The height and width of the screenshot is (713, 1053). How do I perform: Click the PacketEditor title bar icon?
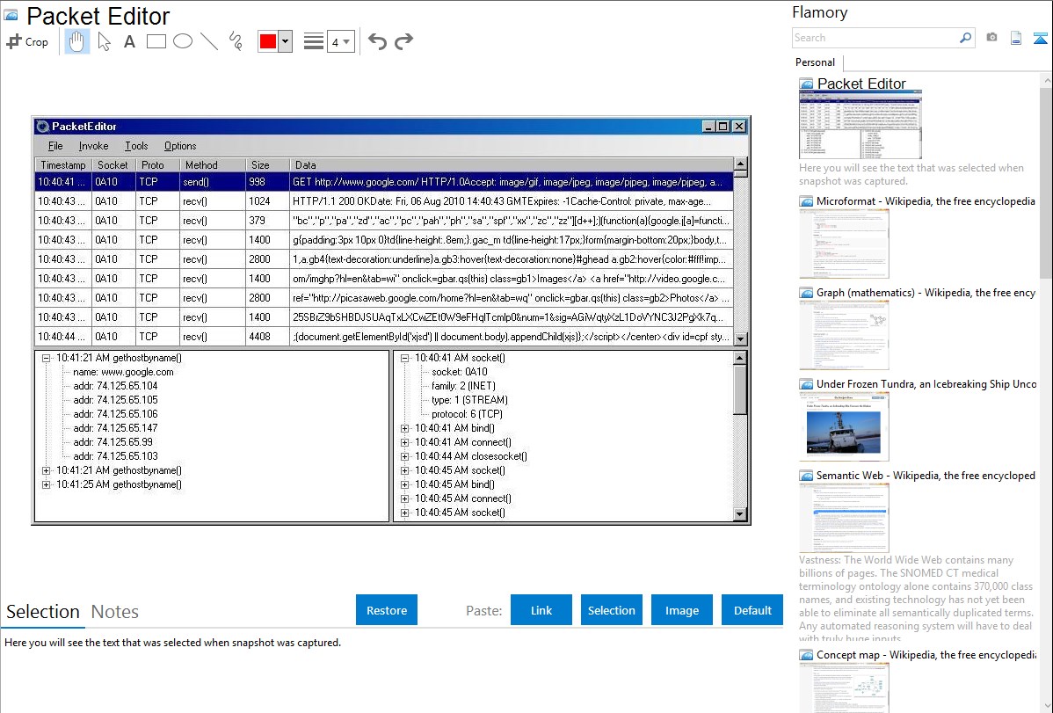[x=43, y=127]
